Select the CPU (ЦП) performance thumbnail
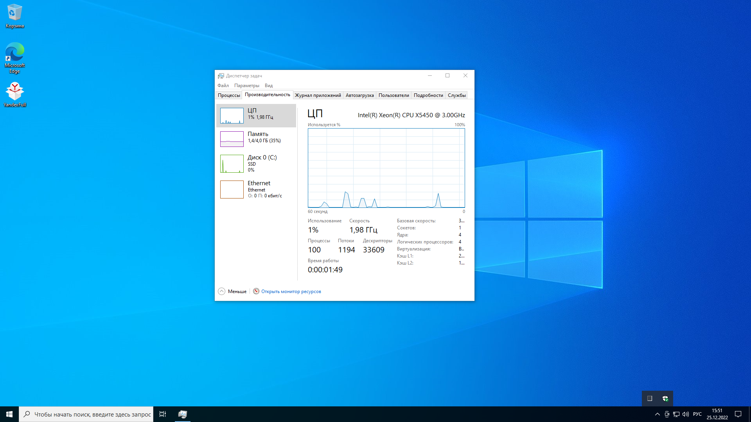The height and width of the screenshot is (422, 751). tap(232, 116)
